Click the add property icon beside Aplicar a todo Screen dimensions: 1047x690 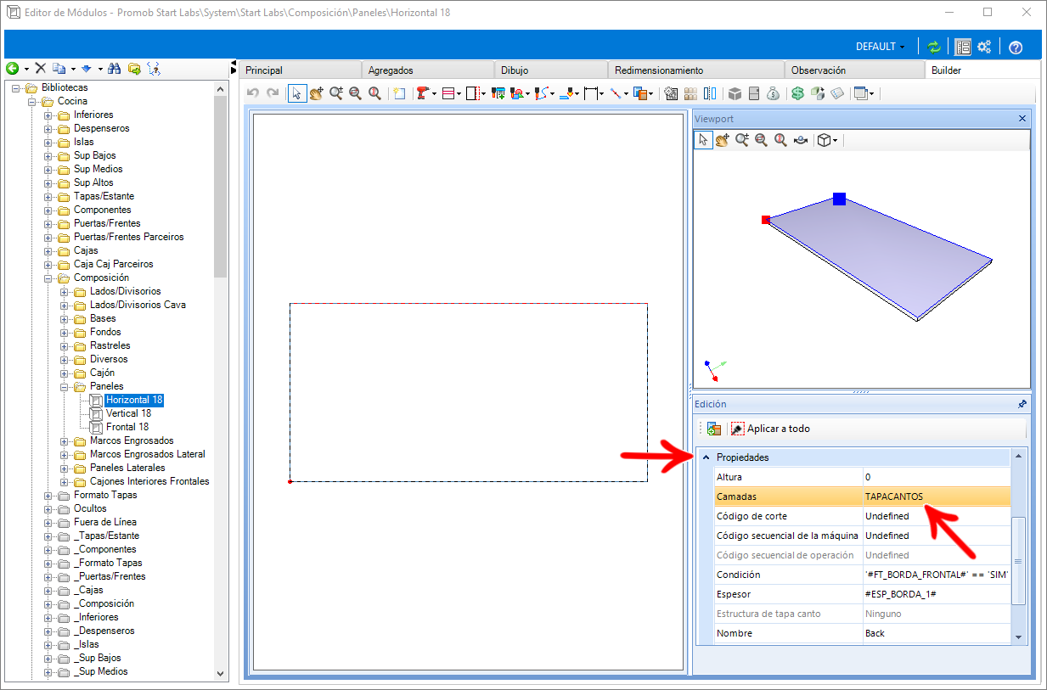coord(714,429)
